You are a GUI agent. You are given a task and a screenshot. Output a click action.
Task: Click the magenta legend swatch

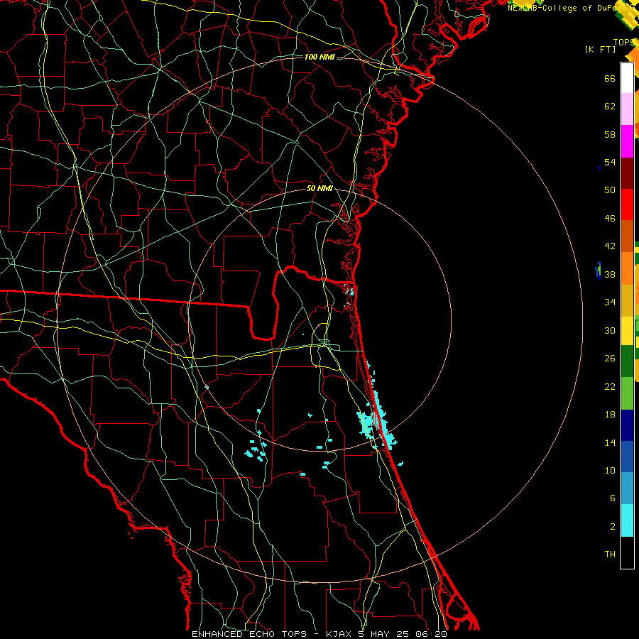tap(627, 141)
